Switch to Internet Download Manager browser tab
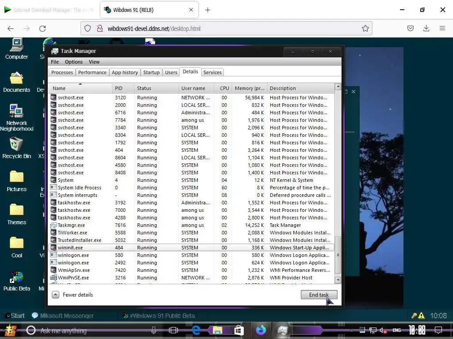Viewport: 453px width, 339px height. tap(49, 10)
